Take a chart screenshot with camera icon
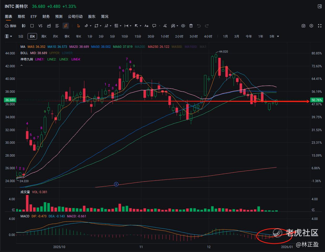The width and height of the screenshot is (325, 252). (303, 26)
